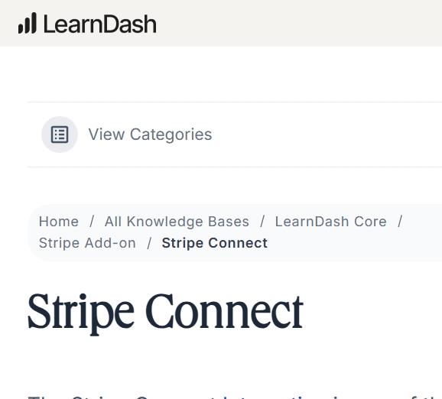Click the empty header bar area
This screenshot has height=399, width=442.
299,23
